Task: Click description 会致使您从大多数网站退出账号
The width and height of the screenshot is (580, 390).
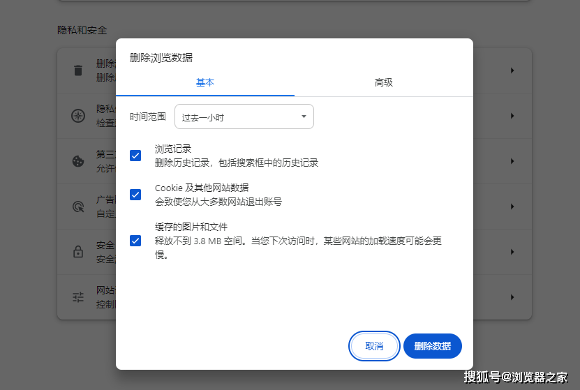Action: (218, 202)
